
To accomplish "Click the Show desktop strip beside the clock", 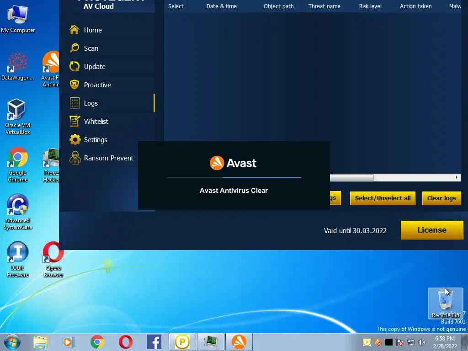I will (x=466, y=342).
